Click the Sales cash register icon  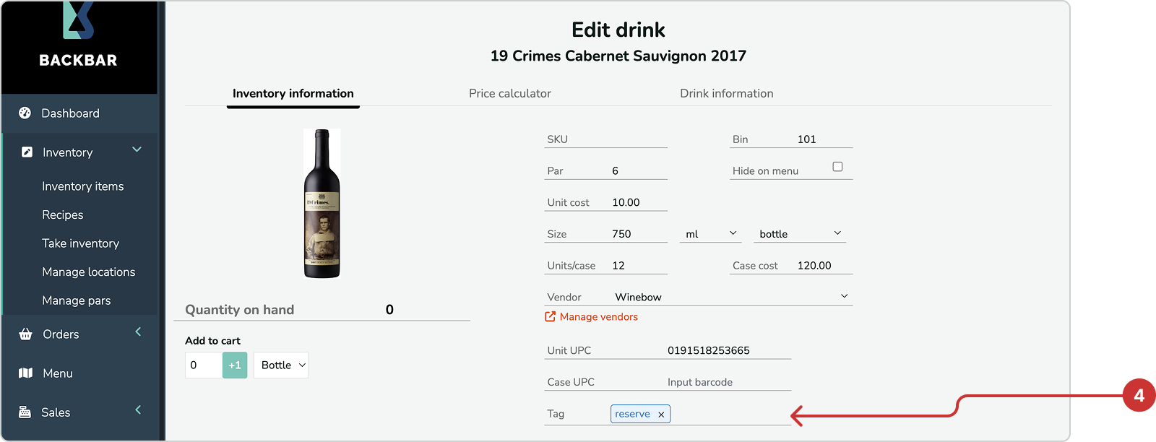25,412
